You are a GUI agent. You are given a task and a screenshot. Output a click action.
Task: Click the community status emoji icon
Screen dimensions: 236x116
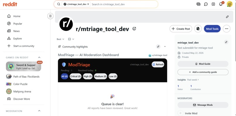[134, 28]
